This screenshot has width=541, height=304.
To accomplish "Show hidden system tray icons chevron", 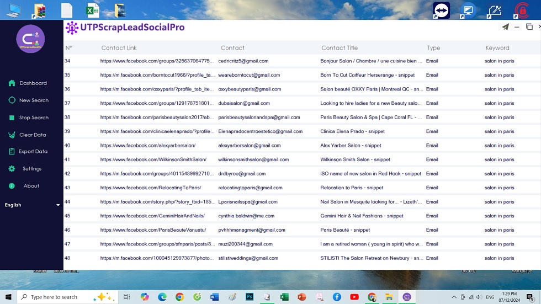I will click(x=454, y=297).
